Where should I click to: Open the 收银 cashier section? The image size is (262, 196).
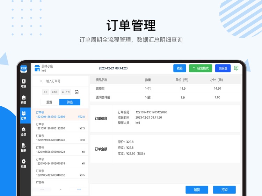pos(23,83)
